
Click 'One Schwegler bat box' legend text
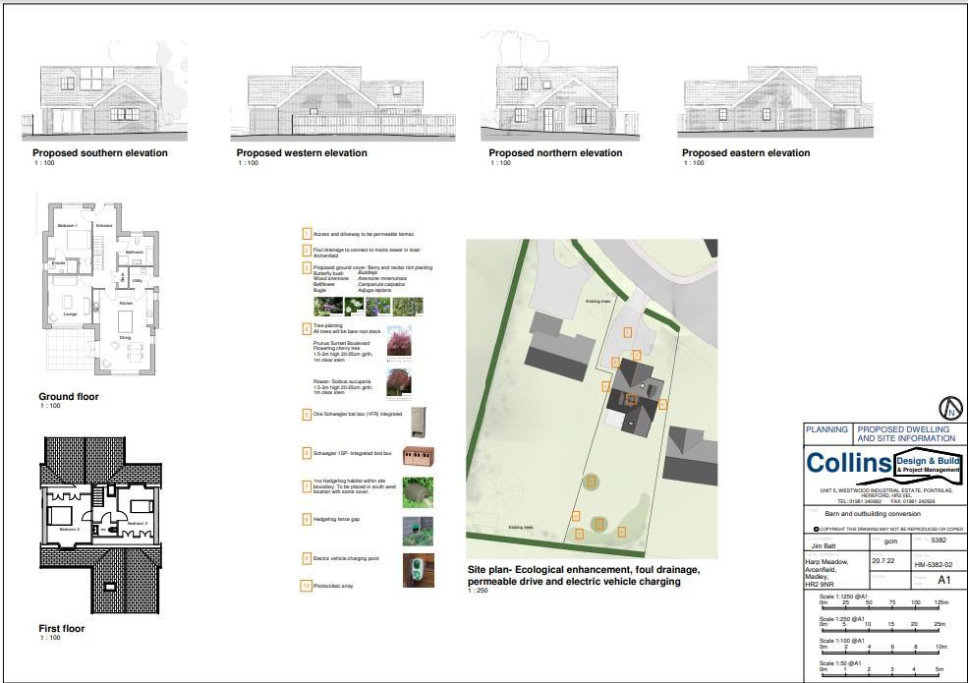pyautogui.click(x=358, y=415)
